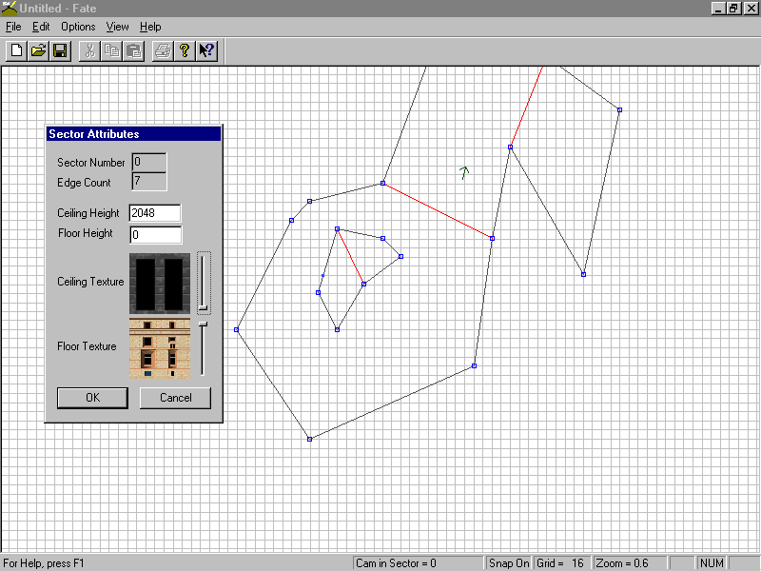This screenshot has height=571, width=761.
Task: Open the File menu
Action: coord(13,27)
